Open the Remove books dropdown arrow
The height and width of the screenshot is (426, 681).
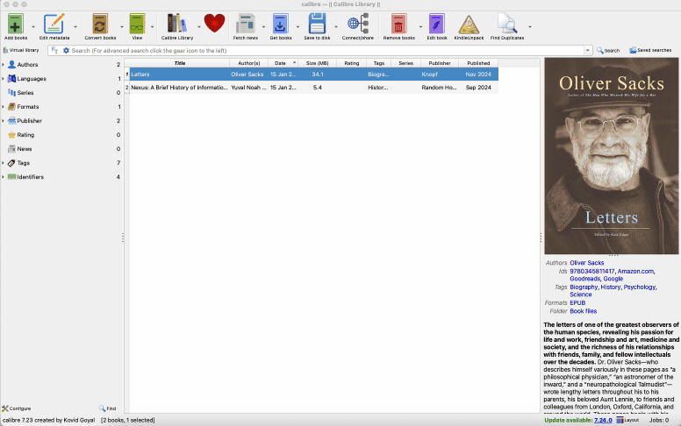tap(420, 27)
